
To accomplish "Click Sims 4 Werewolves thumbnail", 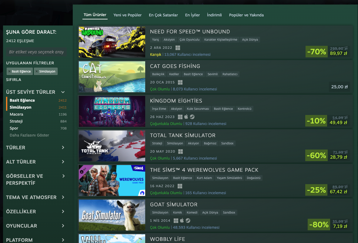I will 112,181.
